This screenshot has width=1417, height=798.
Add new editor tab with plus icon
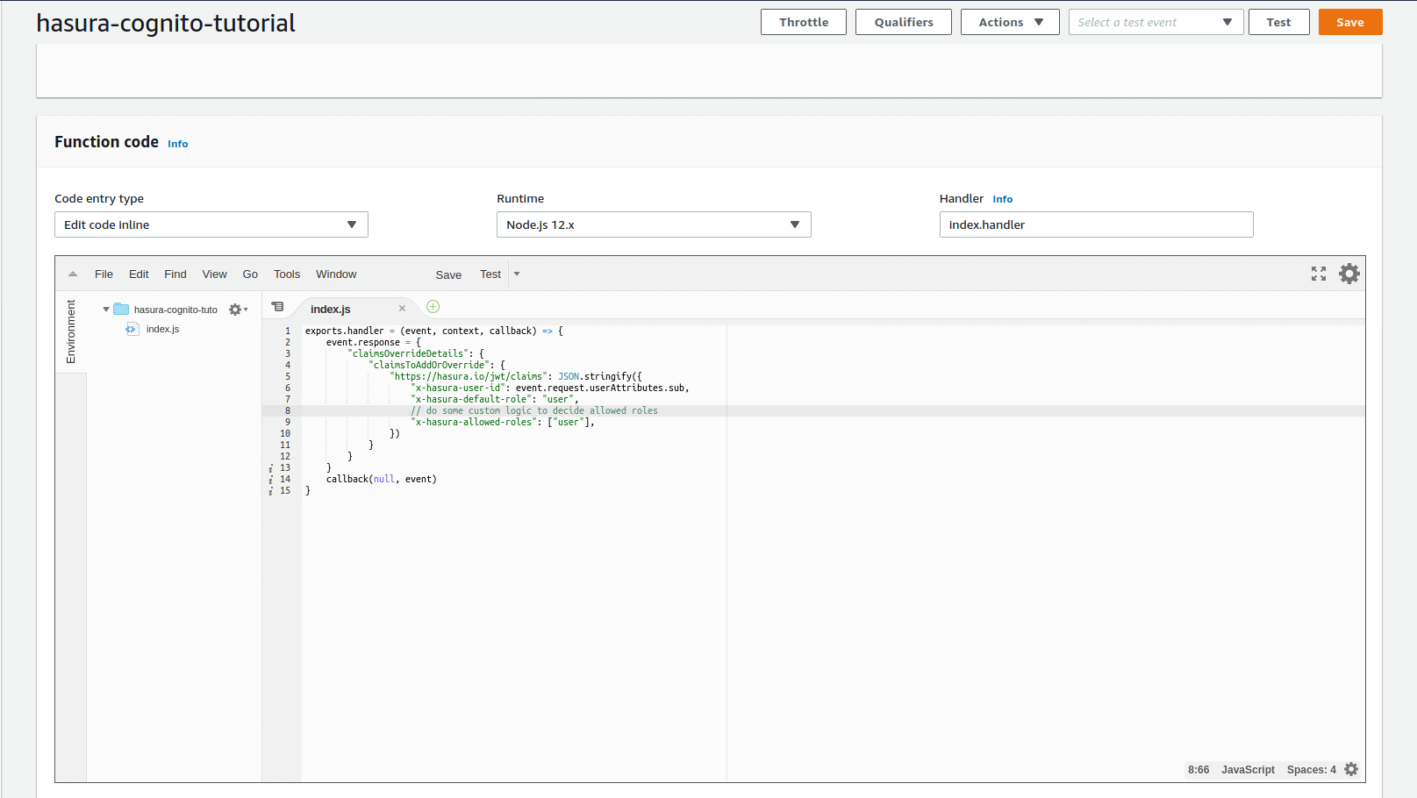point(433,307)
